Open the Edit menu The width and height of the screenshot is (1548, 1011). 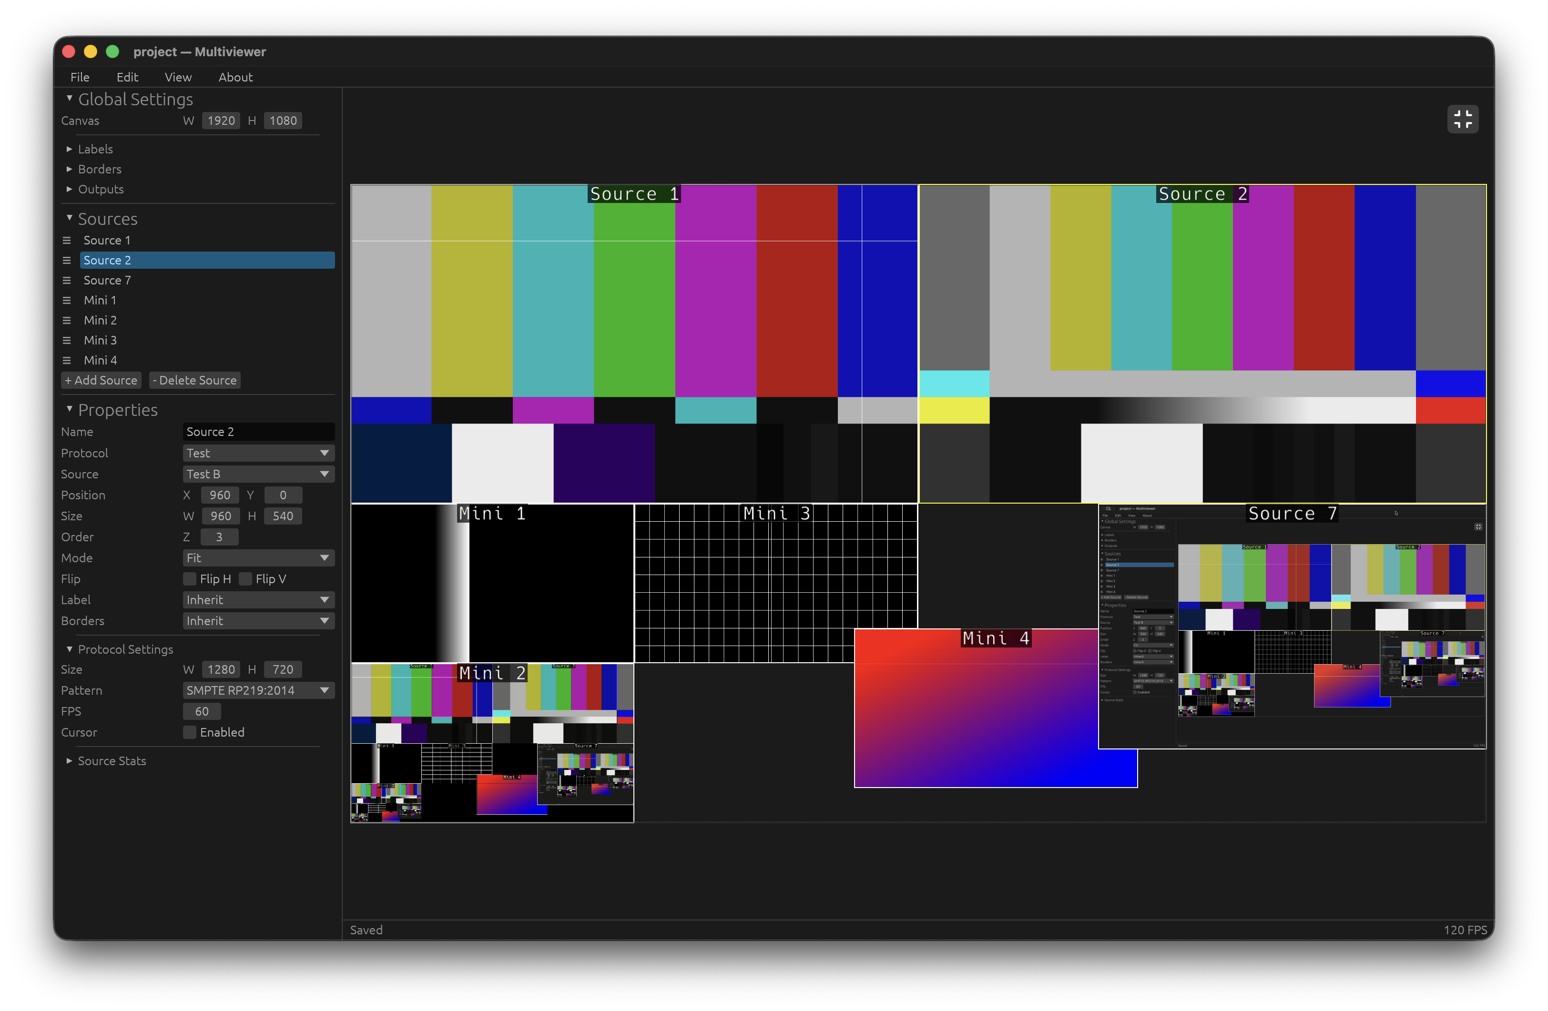[127, 77]
